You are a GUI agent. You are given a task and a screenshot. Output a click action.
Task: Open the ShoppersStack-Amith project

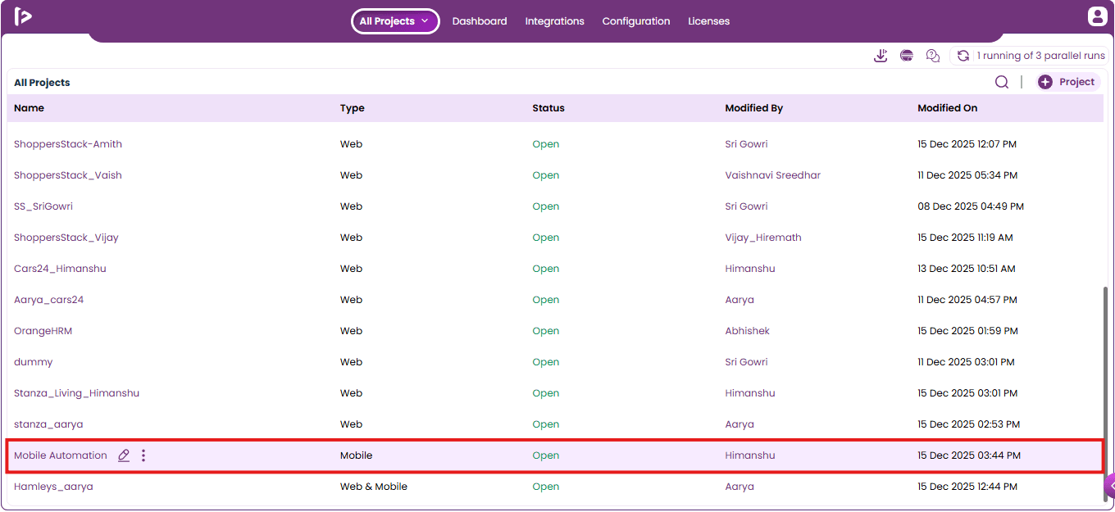coord(68,144)
